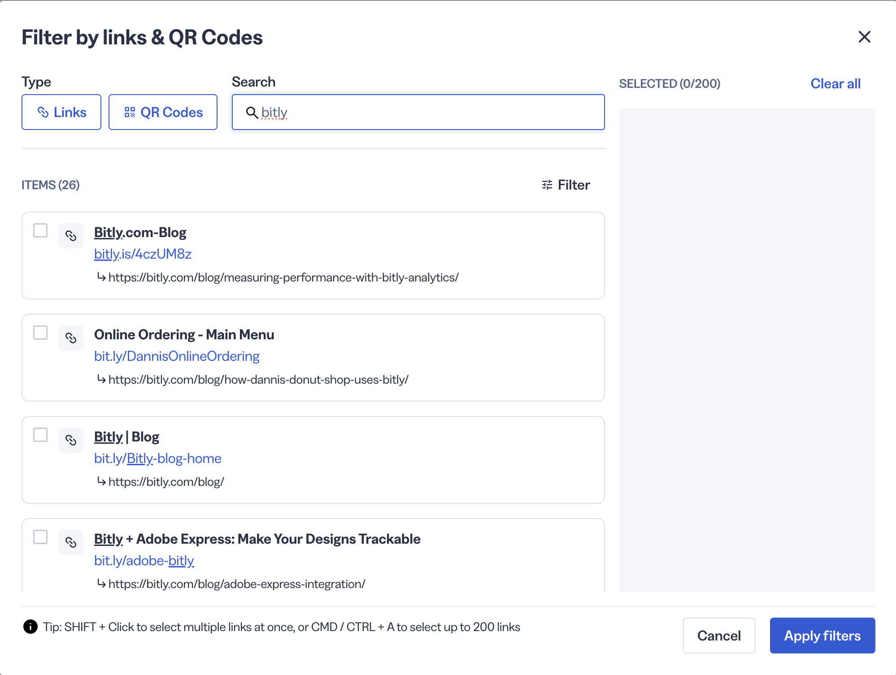Apply the selected filters
This screenshot has height=675, width=896.
click(x=822, y=636)
